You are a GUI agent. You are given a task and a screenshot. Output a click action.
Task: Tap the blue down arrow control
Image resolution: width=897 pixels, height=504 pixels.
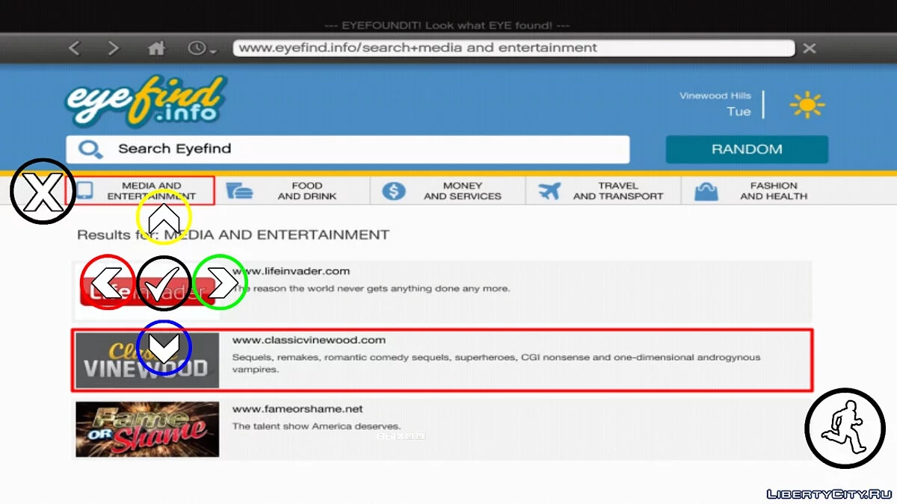pyautogui.click(x=164, y=347)
